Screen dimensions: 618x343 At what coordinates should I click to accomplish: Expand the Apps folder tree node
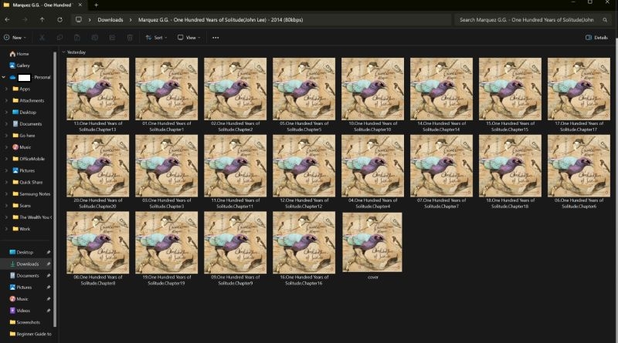pos(5,89)
